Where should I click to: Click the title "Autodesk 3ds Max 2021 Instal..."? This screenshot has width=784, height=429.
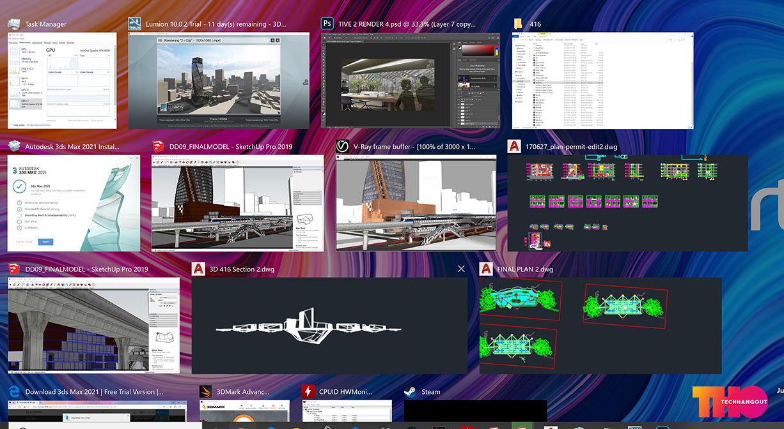(x=72, y=147)
